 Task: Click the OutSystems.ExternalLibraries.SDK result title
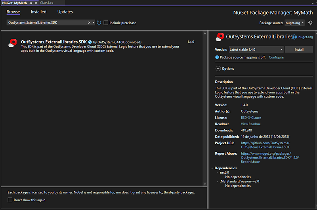(54, 42)
